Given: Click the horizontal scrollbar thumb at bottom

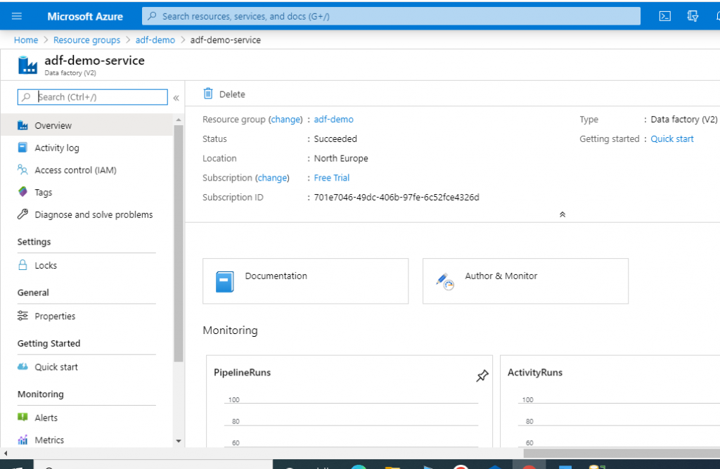Looking at the screenshot, I should 622,454.
